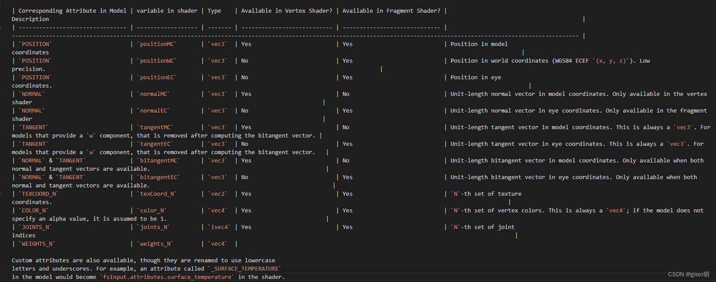Click the 'Corresponding Attribute in Model' column header

[x=72, y=11]
